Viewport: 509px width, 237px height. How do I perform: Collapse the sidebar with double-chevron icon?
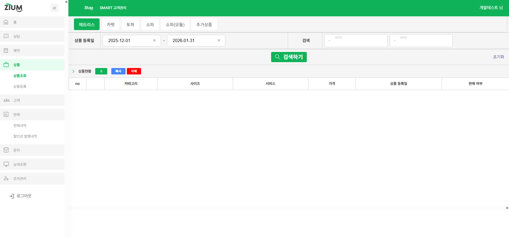click(x=54, y=8)
